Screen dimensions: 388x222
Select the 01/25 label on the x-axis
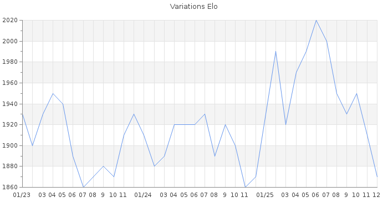266,195
